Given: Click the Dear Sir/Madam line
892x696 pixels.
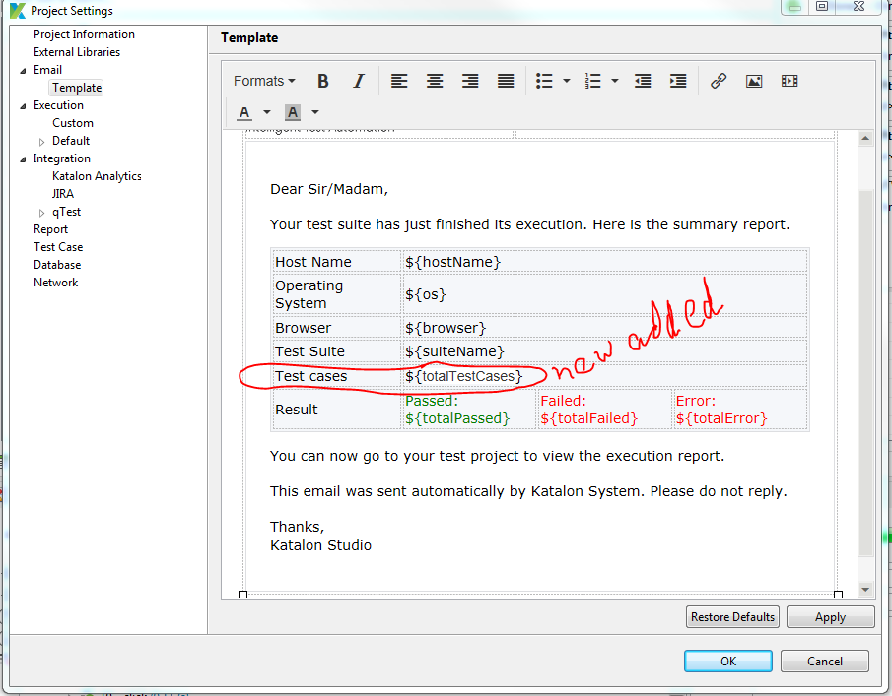Looking at the screenshot, I should tap(329, 189).
